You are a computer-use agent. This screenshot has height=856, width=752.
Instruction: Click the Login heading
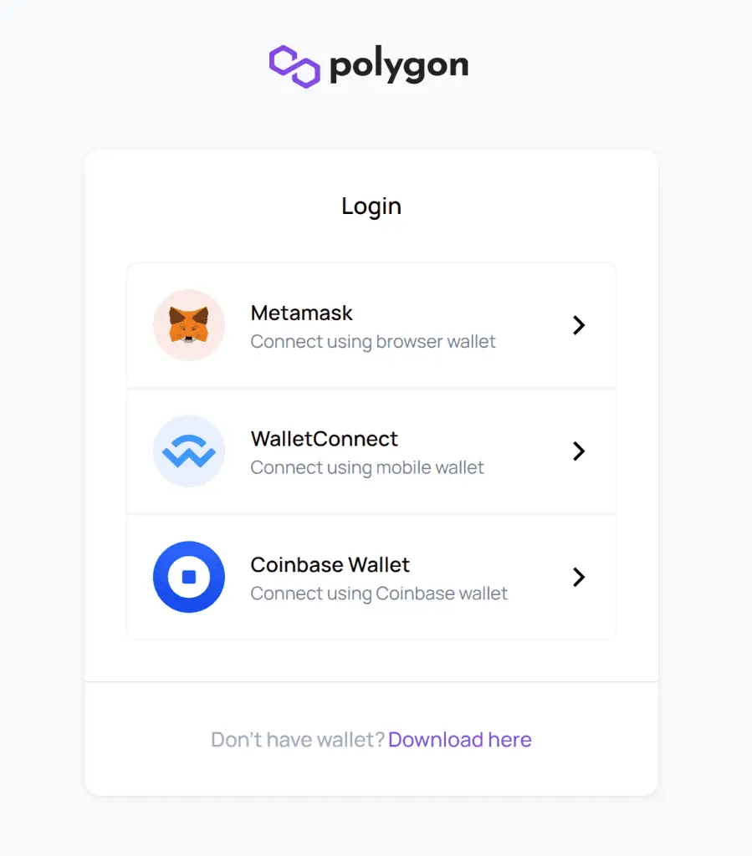[371, 206]
